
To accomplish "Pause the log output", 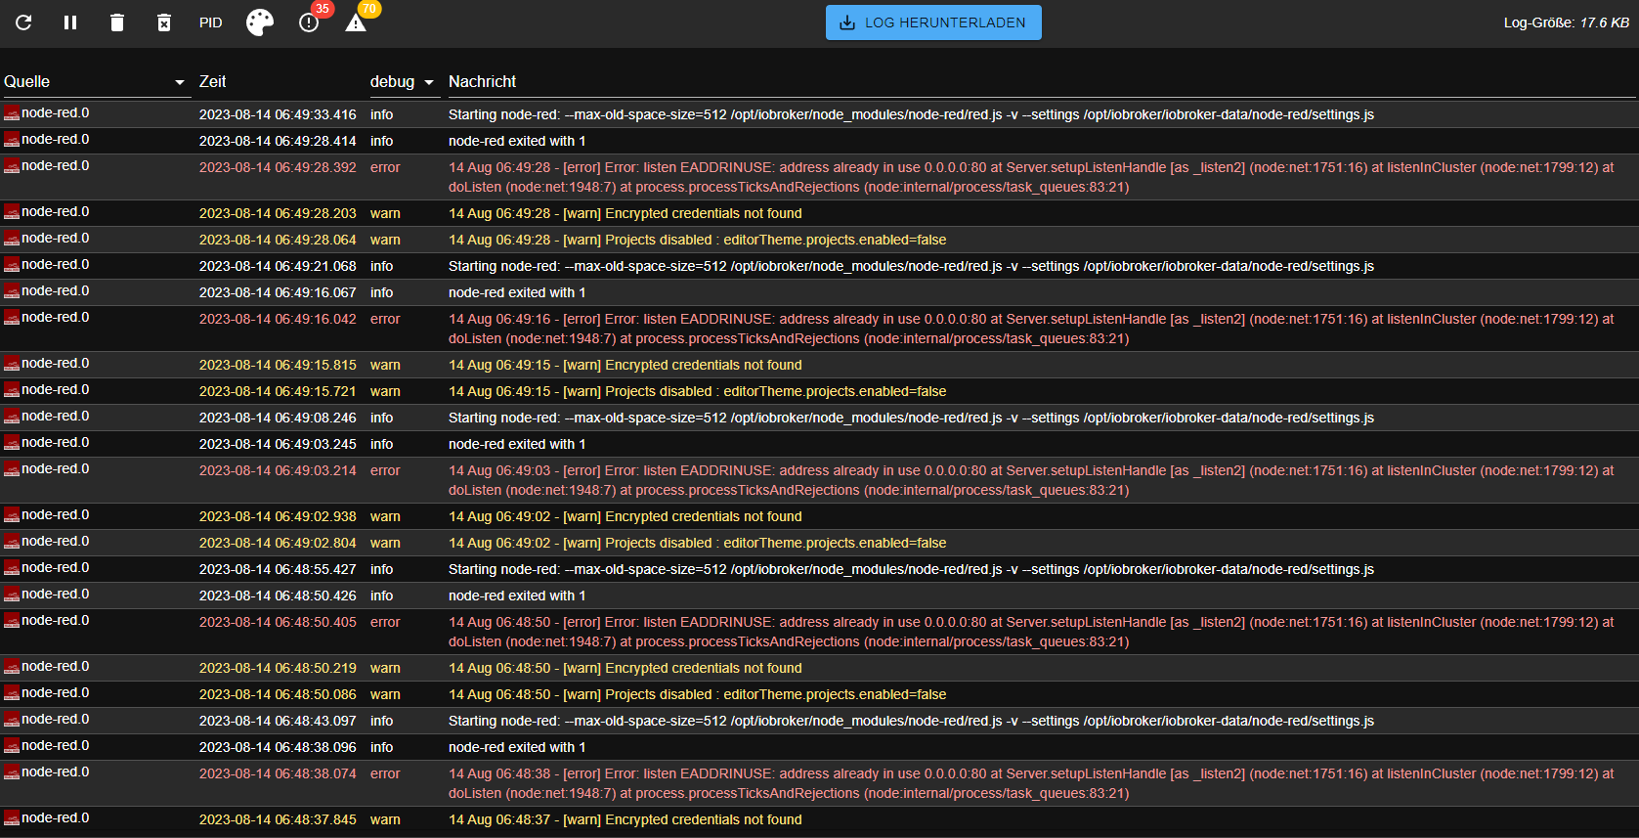I will pos(70,22).
